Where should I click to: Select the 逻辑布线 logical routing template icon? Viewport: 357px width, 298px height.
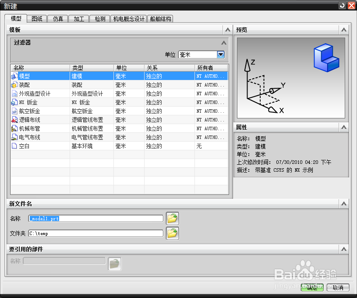pyautogui.click(x=13, y=120)
